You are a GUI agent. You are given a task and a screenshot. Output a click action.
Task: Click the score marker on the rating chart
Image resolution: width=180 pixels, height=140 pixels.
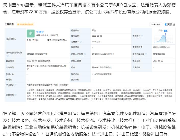(165, 34)
